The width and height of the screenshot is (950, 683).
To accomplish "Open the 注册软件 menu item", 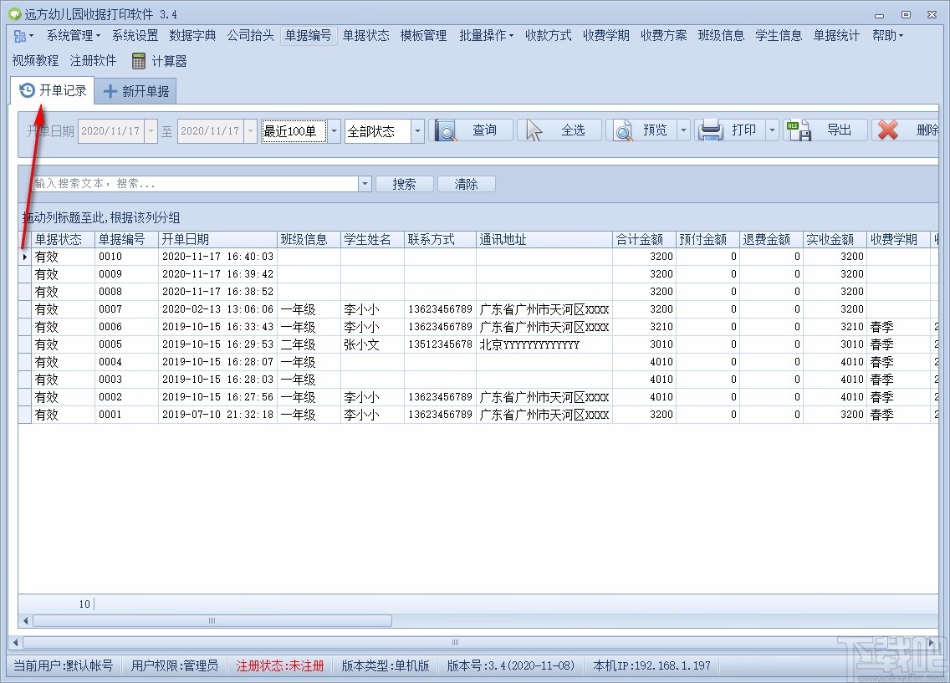I will click(x=93, y=60).
